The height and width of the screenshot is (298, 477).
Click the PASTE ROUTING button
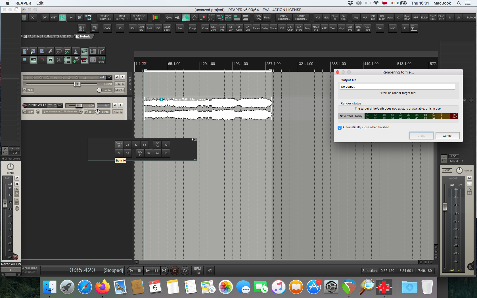[x=301, y=18]
